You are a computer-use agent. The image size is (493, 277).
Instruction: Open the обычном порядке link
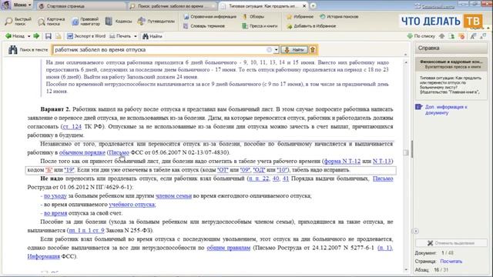pyautogui.click(x=82, y=152)
